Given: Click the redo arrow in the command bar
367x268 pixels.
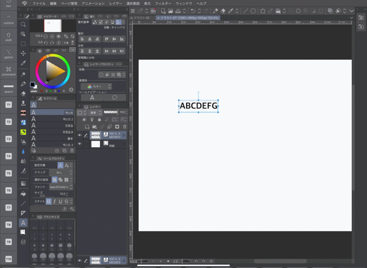Looking at the screenshot, I should [206, 11].
